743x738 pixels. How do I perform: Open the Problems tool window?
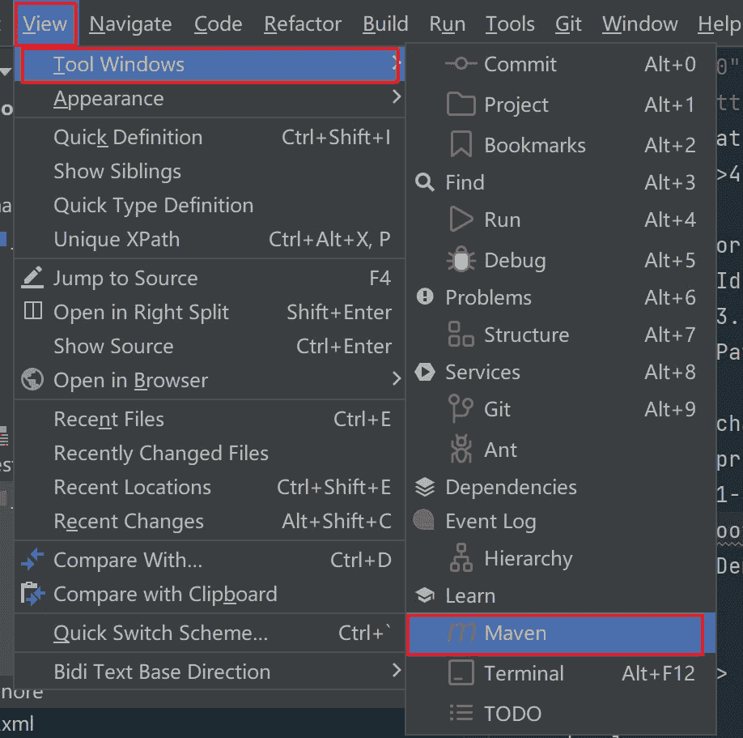[x=488, y=297]
